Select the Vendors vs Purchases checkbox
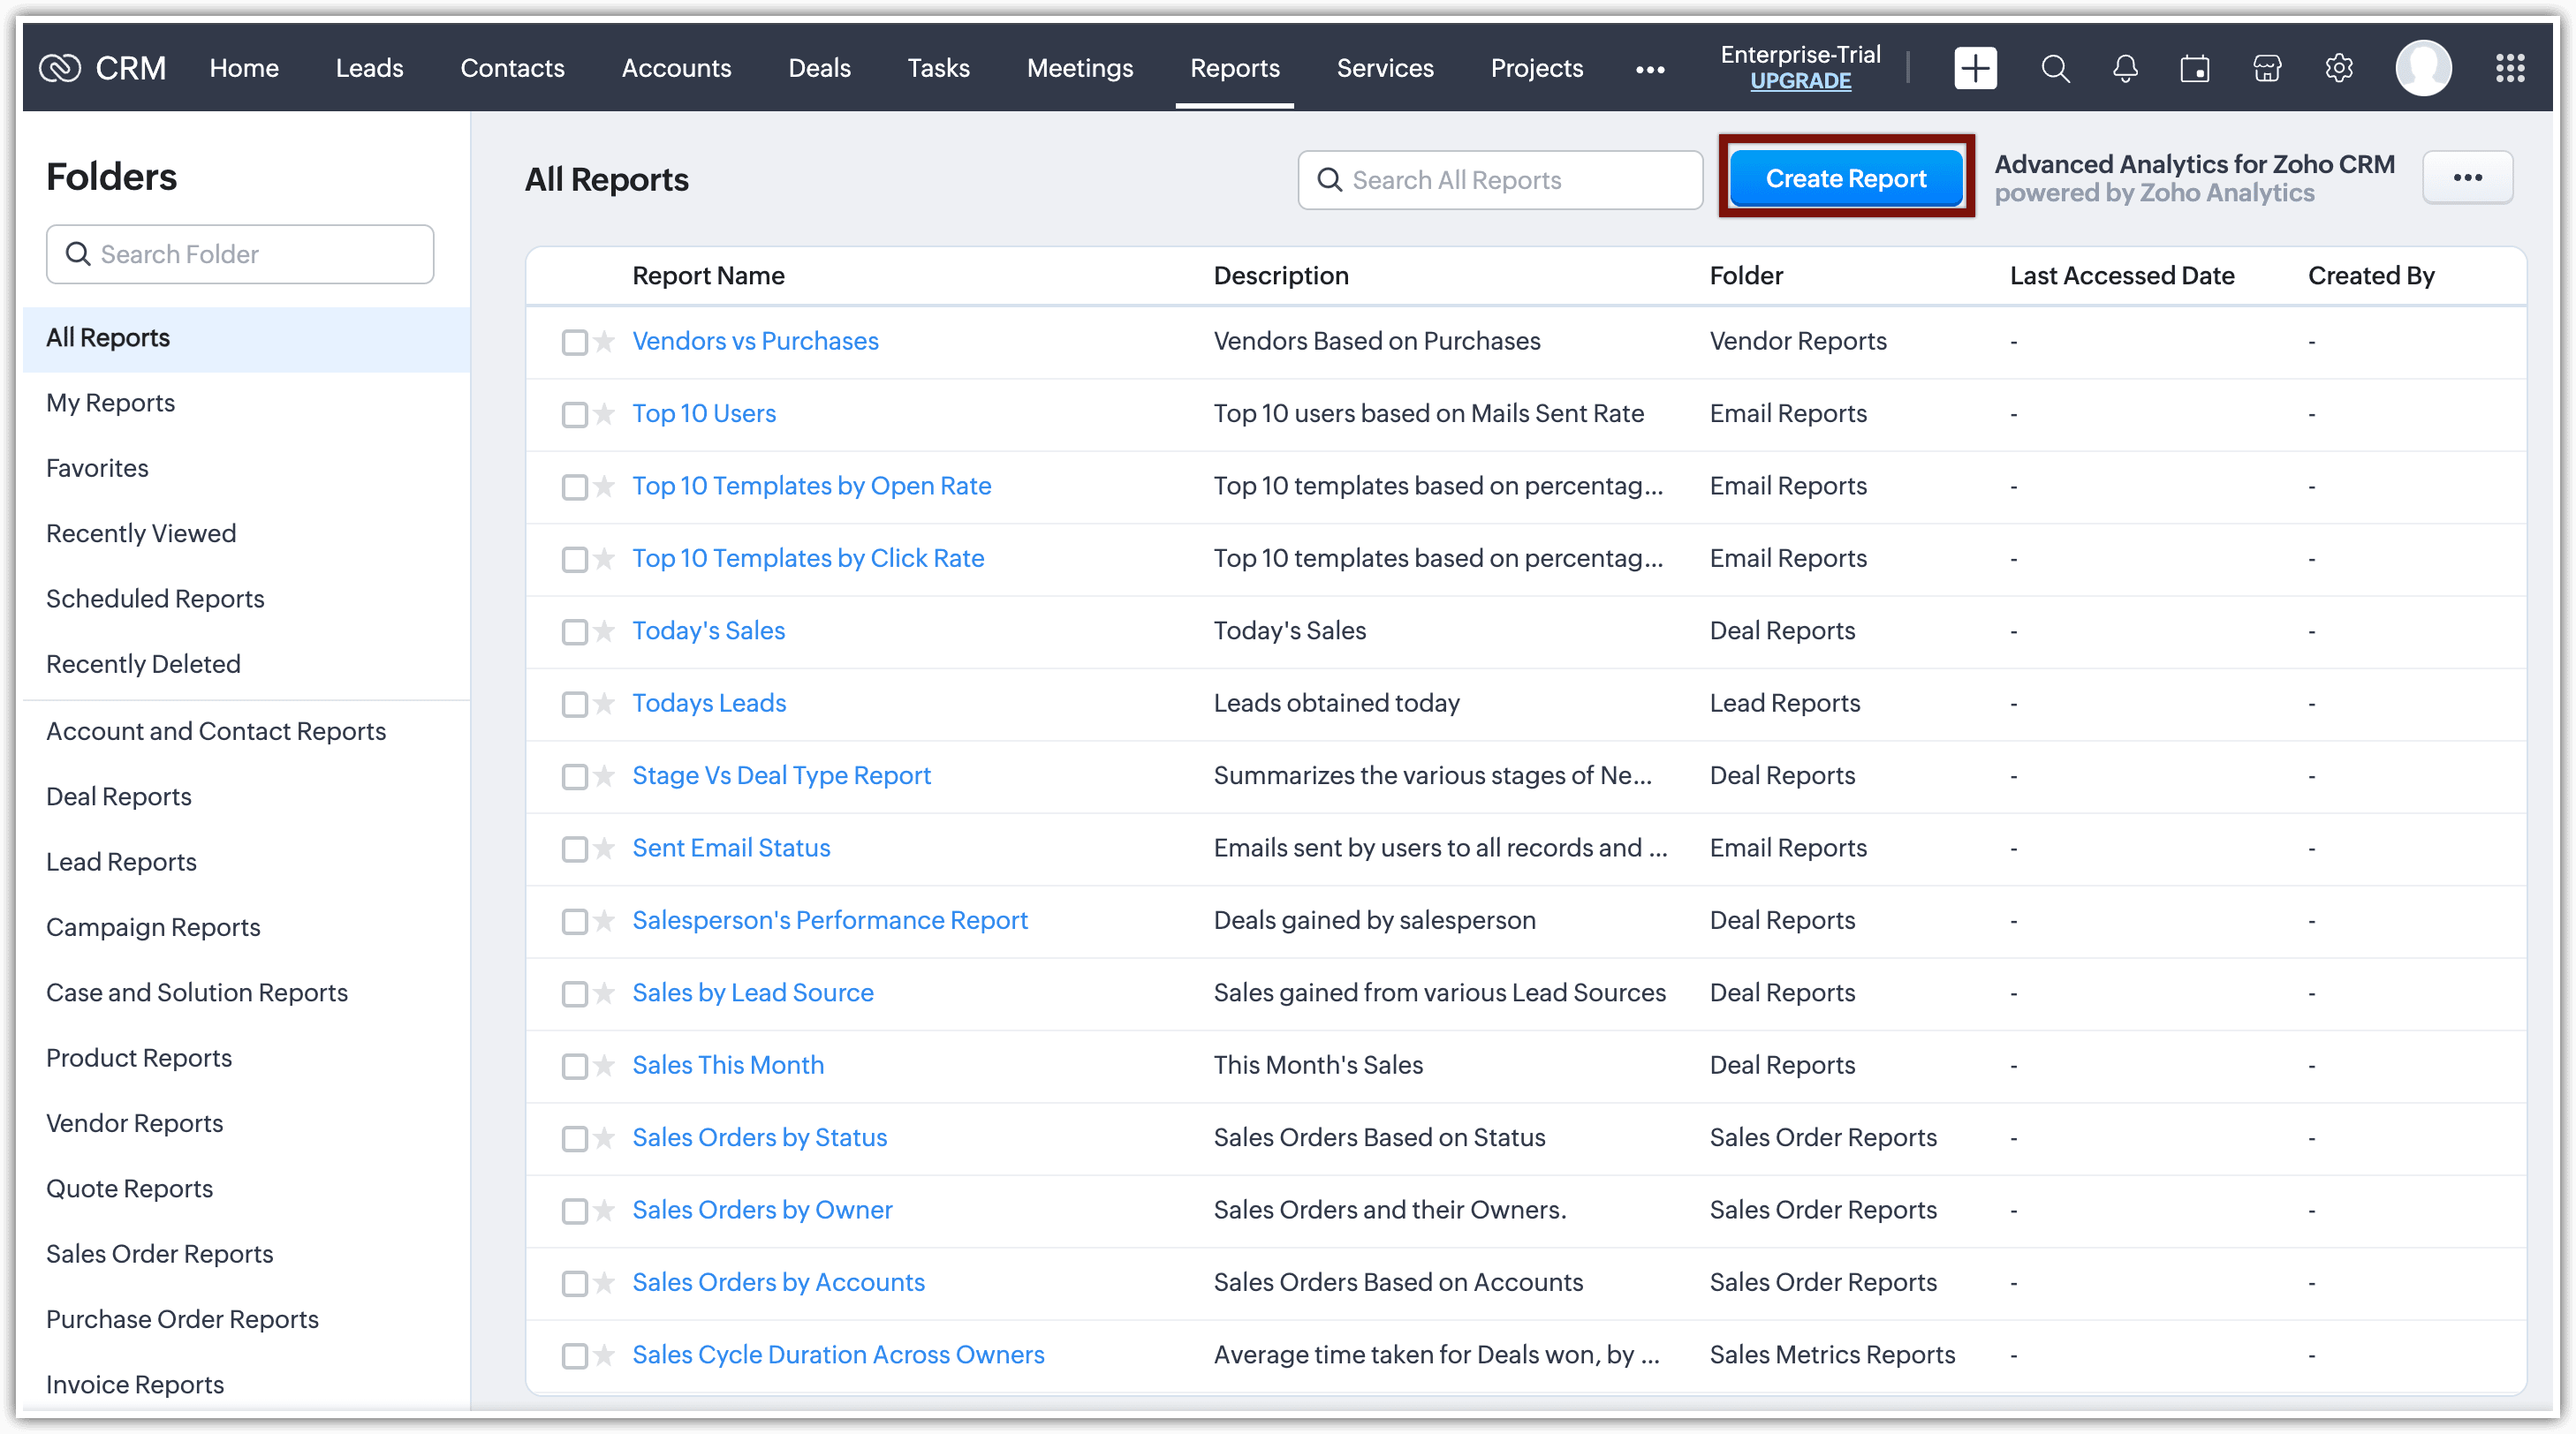The width and height of the screenshot is (2576, 1434). coord(574,342)
